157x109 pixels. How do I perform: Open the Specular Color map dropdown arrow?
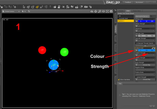[137, 36]
